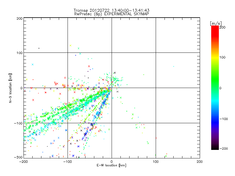Click the 'E-W location [km]' axis label
This screenshot has width=235, height=176.
click(x=111, y=165)
